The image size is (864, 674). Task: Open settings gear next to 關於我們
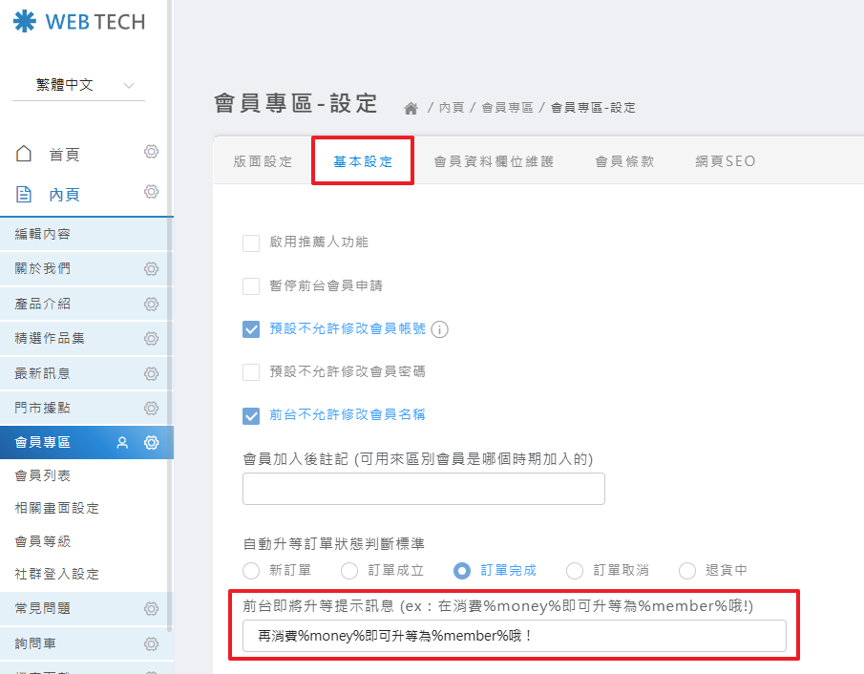pyautogui.click(x=151, y=269)
